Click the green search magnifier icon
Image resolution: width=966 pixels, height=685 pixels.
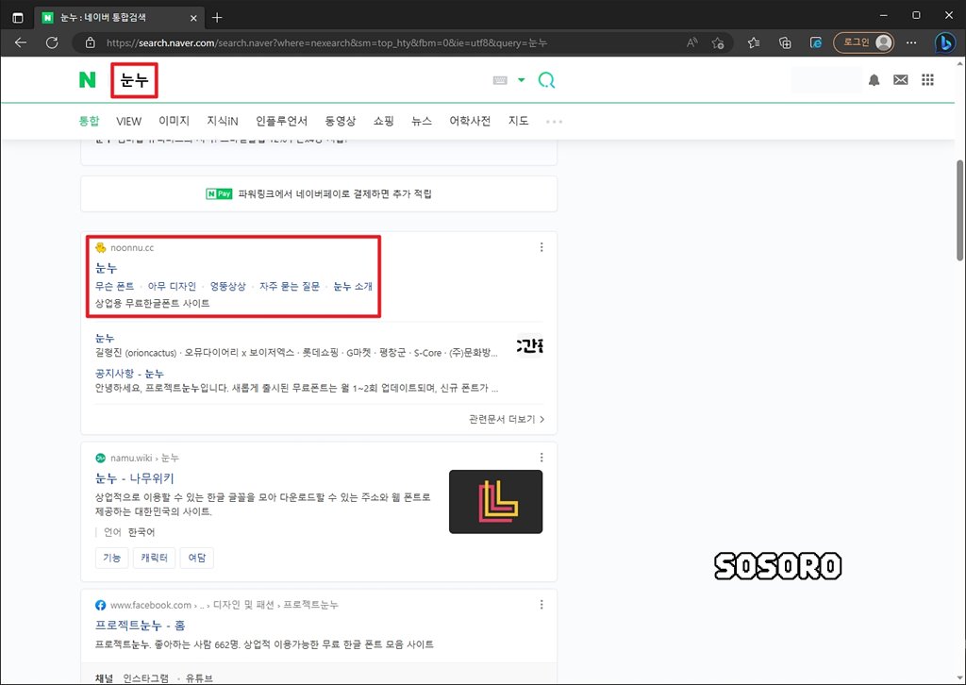click(x=546, y=80)
